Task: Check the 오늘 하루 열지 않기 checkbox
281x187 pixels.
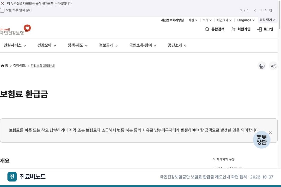Action: pos(2,10)
